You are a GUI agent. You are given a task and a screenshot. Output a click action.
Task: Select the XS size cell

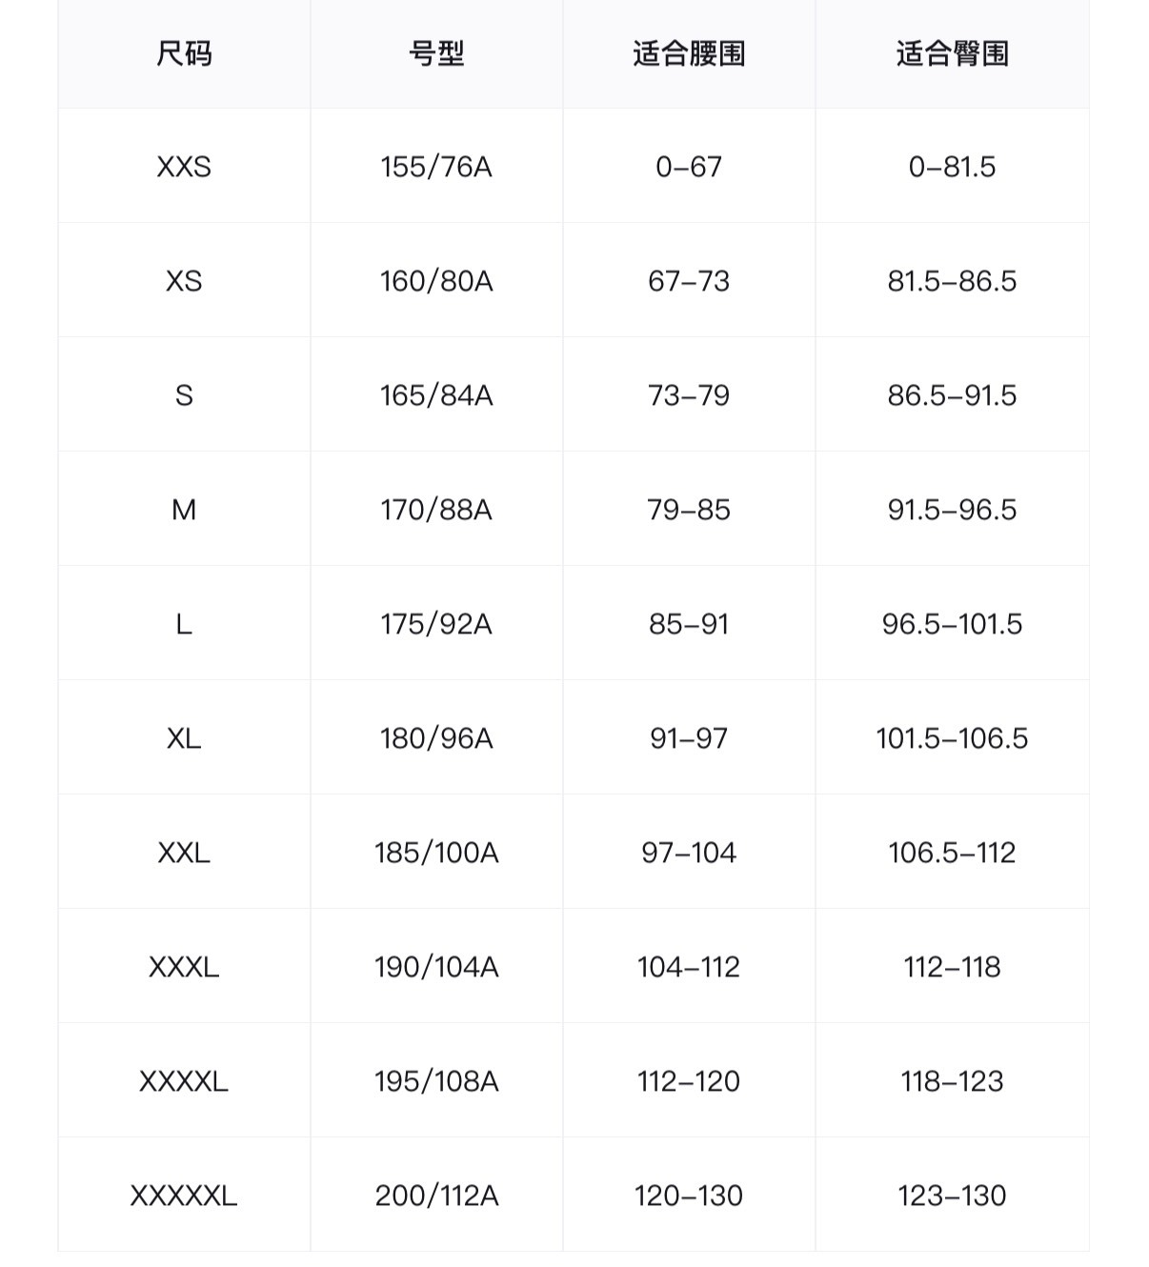tap(184, 281)
